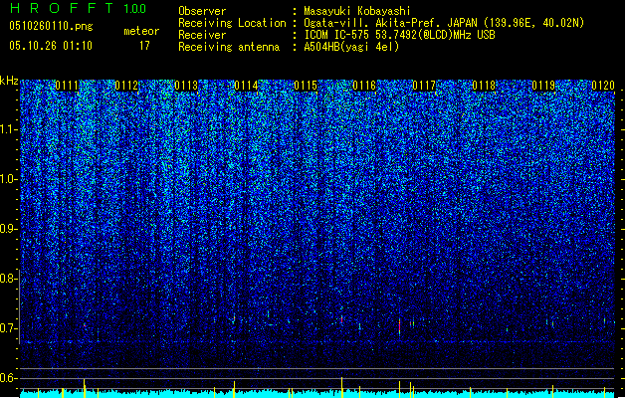The image size is (626, 398).
Task: Click the Observer label
Action: 202,11
